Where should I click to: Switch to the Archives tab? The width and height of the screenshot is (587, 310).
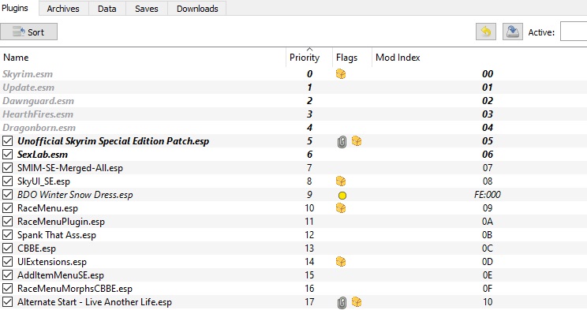pyautogui.click(x=63, y=9)
